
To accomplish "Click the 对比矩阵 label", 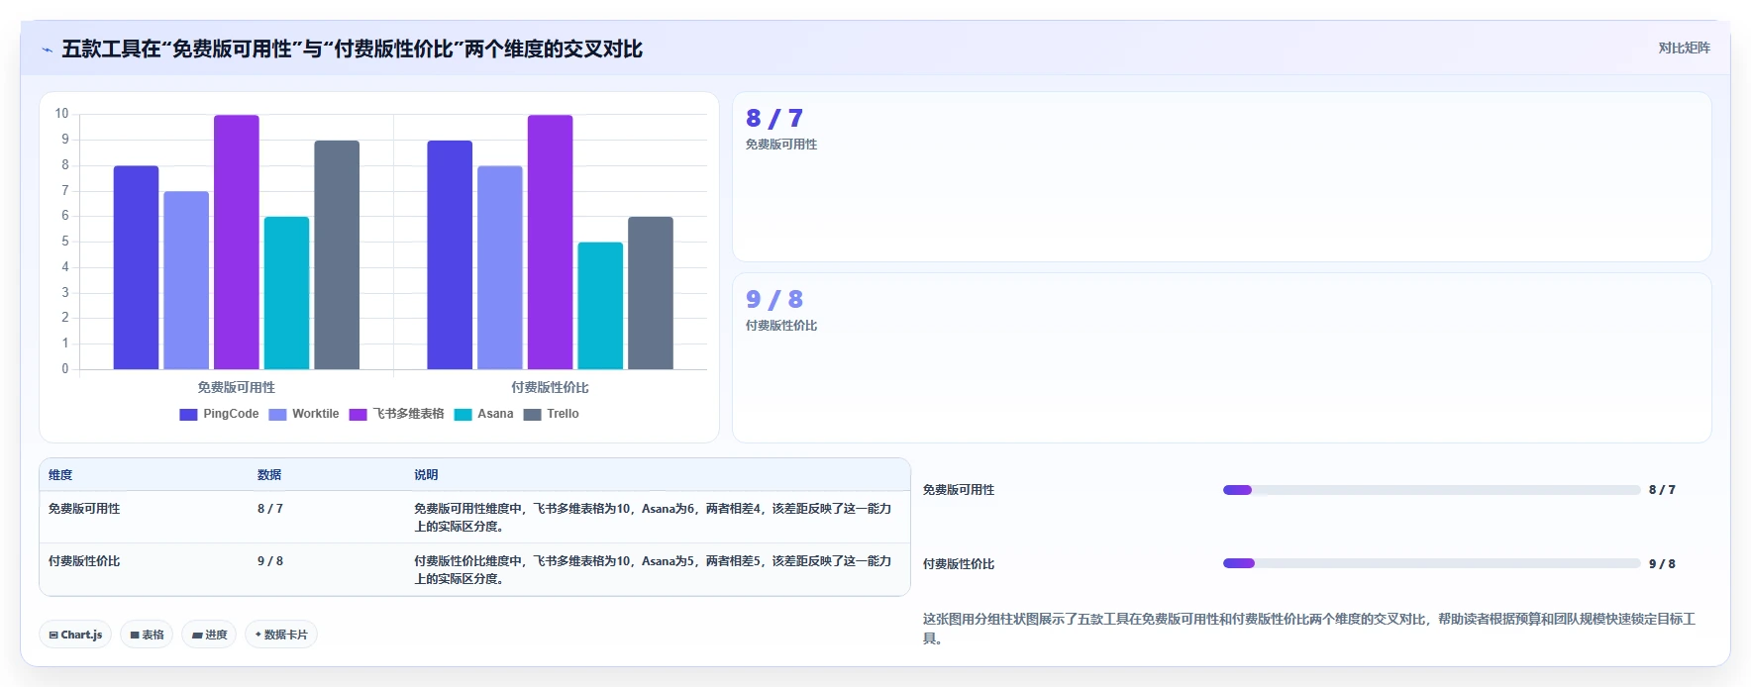I will (x=1684, y=48).
